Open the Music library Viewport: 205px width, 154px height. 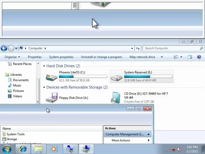[x=15, y=85]
